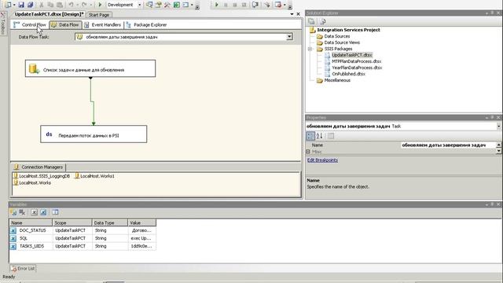Select UpdateTaskPCT.dtsx in Solution Explorer

pyautogui.click(x=352, y=55)
